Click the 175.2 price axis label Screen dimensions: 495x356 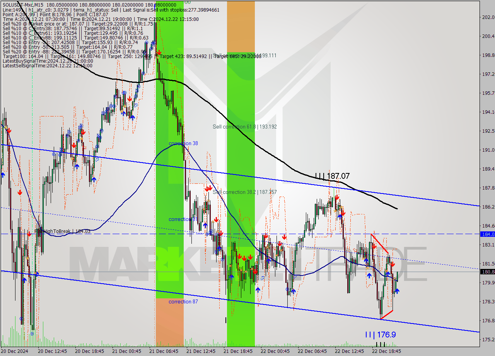488,339
